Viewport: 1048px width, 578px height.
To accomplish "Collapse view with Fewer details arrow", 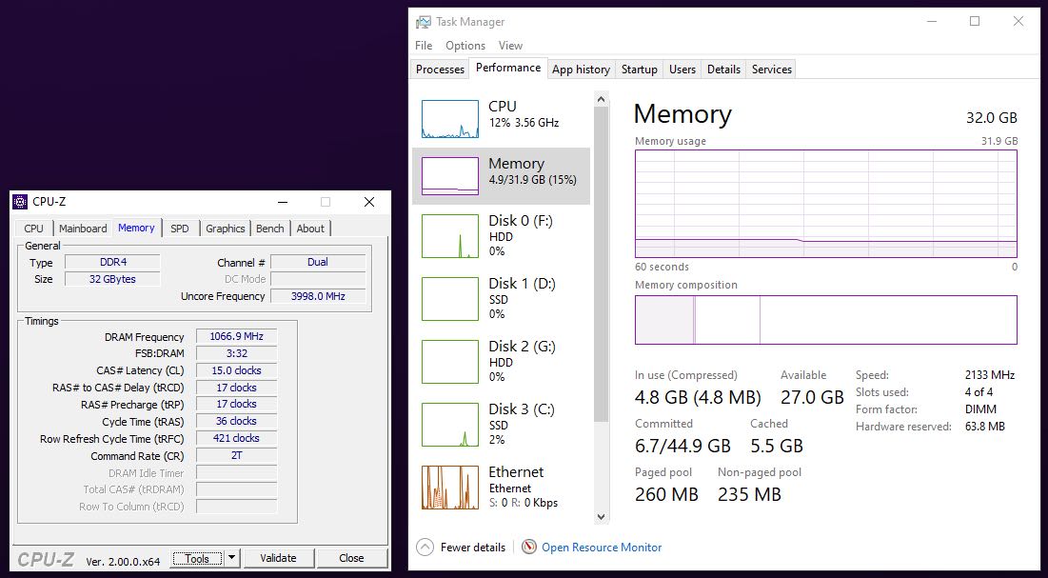I will tap(425, 548).
